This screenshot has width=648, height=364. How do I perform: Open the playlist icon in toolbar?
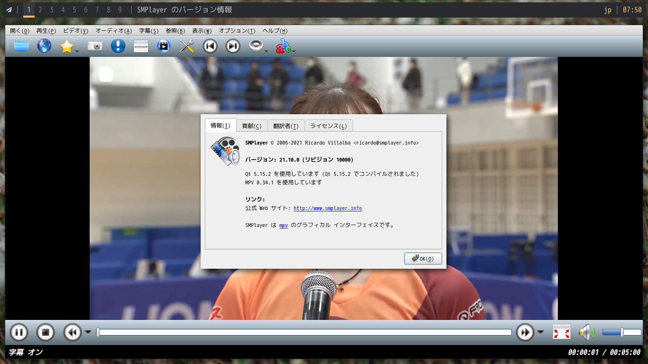[141, 46]
